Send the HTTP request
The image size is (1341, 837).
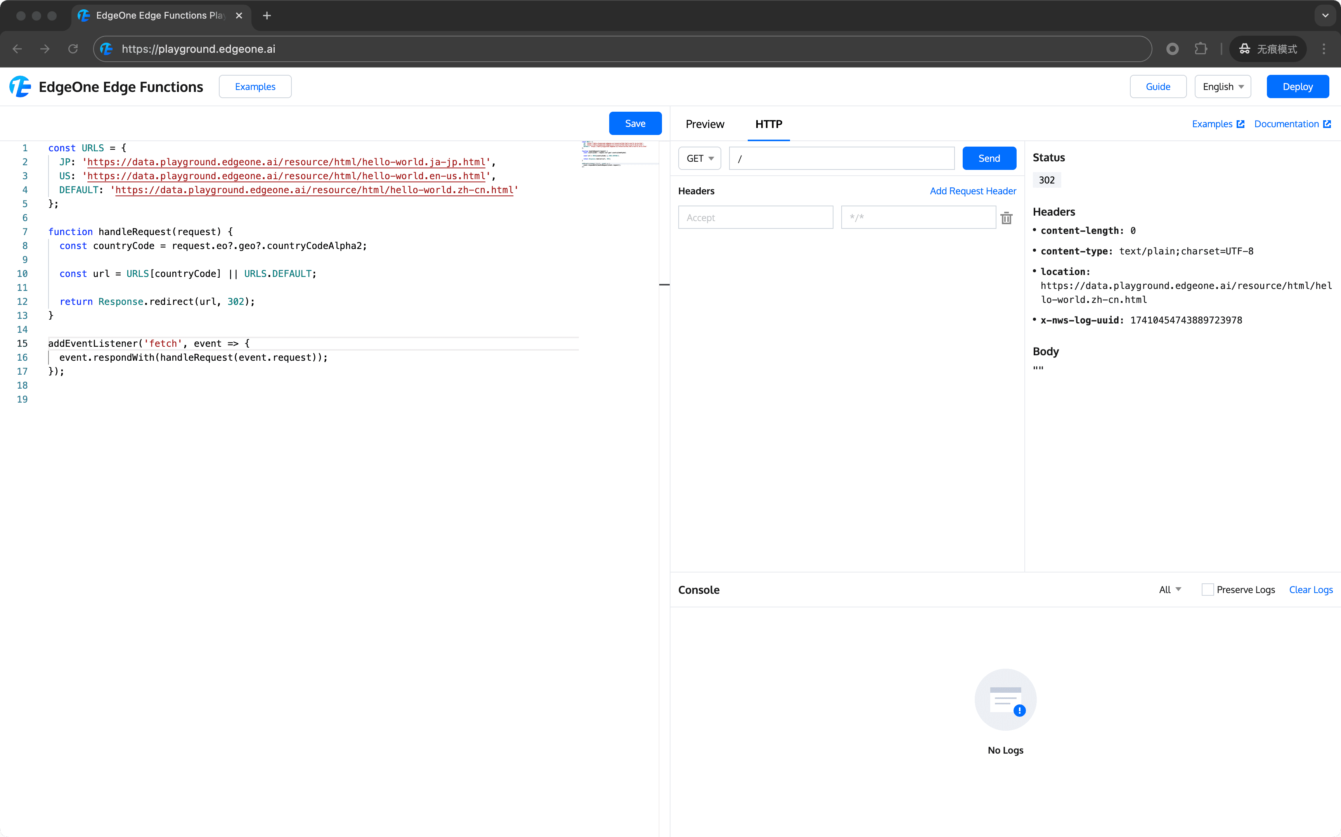pos(989,158)
